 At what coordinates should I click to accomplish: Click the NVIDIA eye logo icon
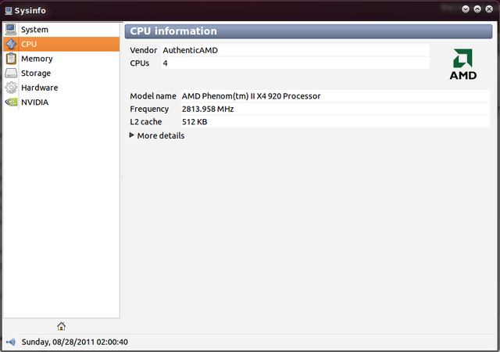[11, 102]
